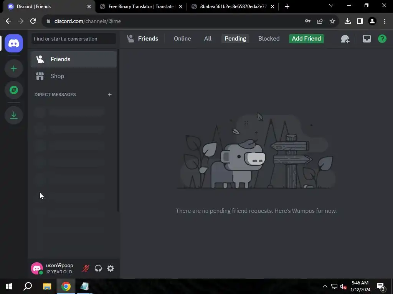393x294 pixels.
Task: Share this page icon in address bar
Action: pos(320,21)
